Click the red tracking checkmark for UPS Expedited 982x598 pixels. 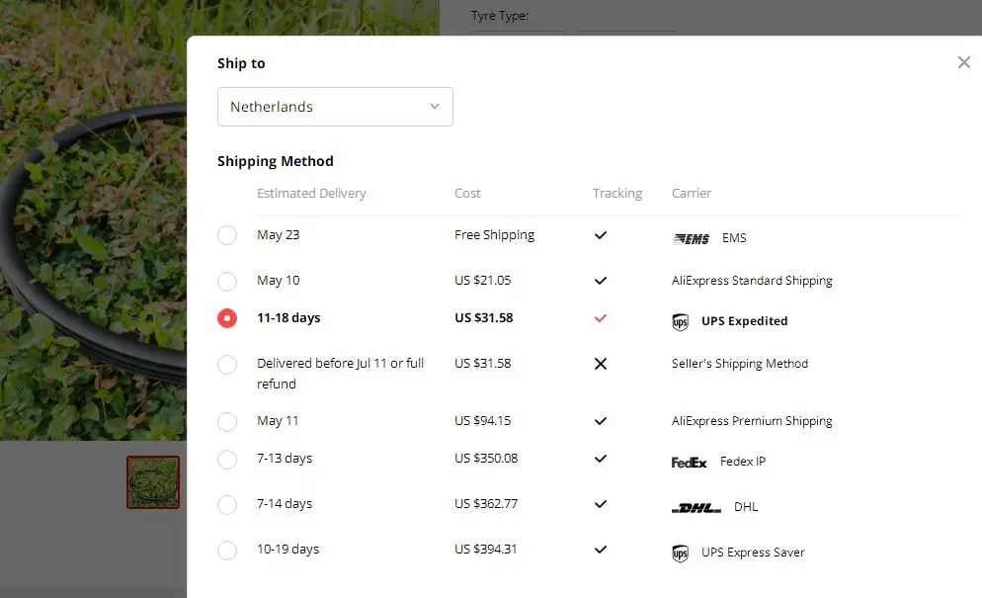pos(600,318)
